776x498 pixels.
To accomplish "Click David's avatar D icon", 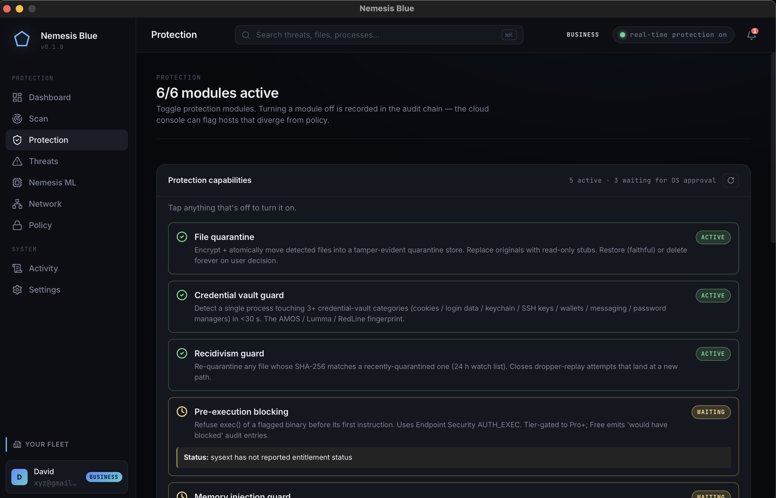I will click(x=19, y=477).
